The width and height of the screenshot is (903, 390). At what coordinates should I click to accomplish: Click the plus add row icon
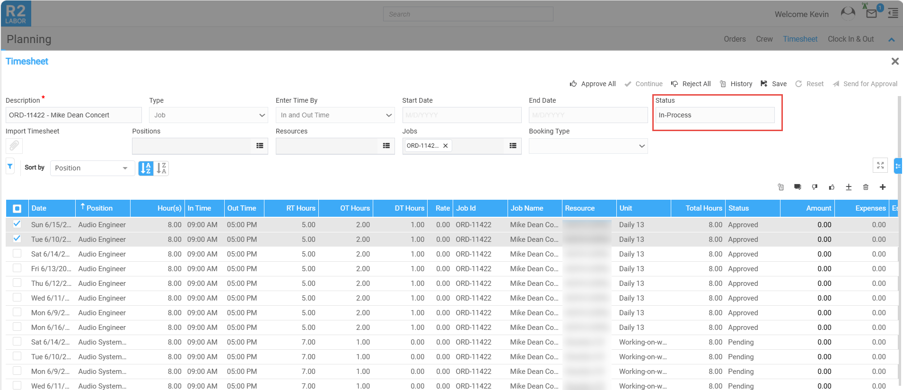click(883, 187)
